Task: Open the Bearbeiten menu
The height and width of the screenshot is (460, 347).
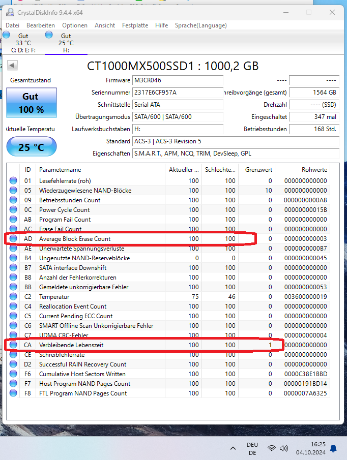Action: (x=41, y=25)
